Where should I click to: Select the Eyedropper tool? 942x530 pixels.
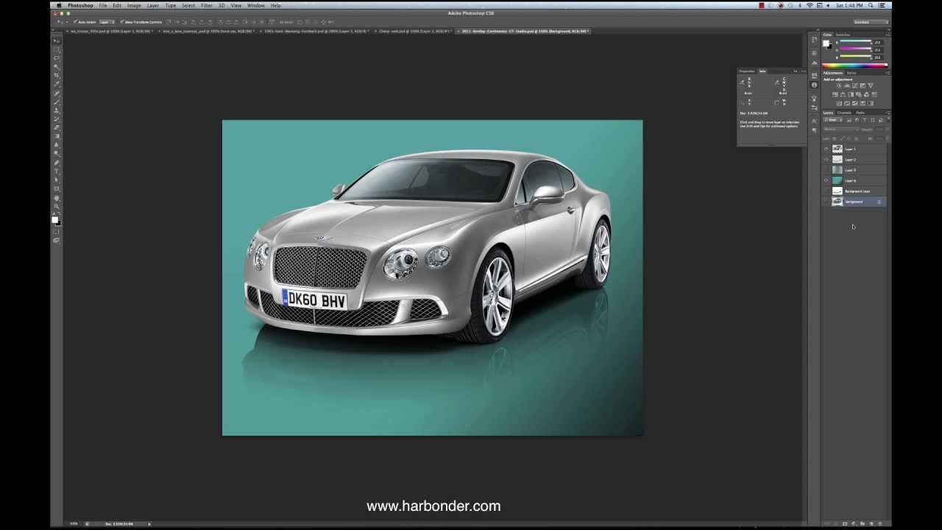click(x=57, y=85)
